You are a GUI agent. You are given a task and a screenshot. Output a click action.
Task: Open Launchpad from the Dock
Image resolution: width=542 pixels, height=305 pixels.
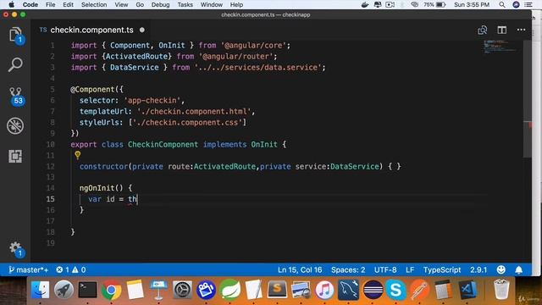tap(64, 290)
